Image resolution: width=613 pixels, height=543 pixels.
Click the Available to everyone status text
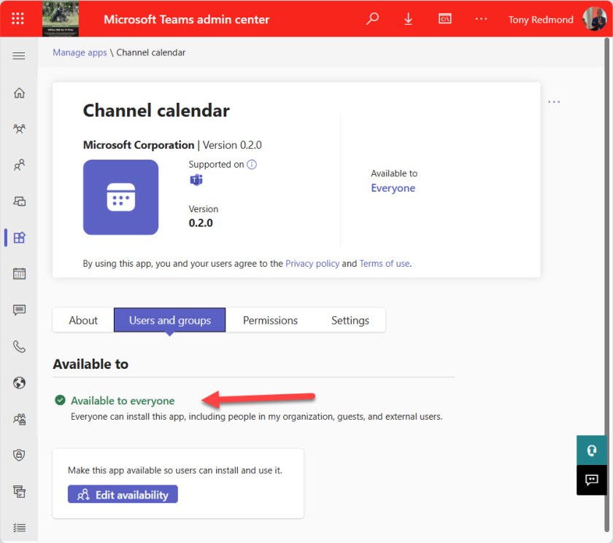pyautogui.click(x=123, y=401)
